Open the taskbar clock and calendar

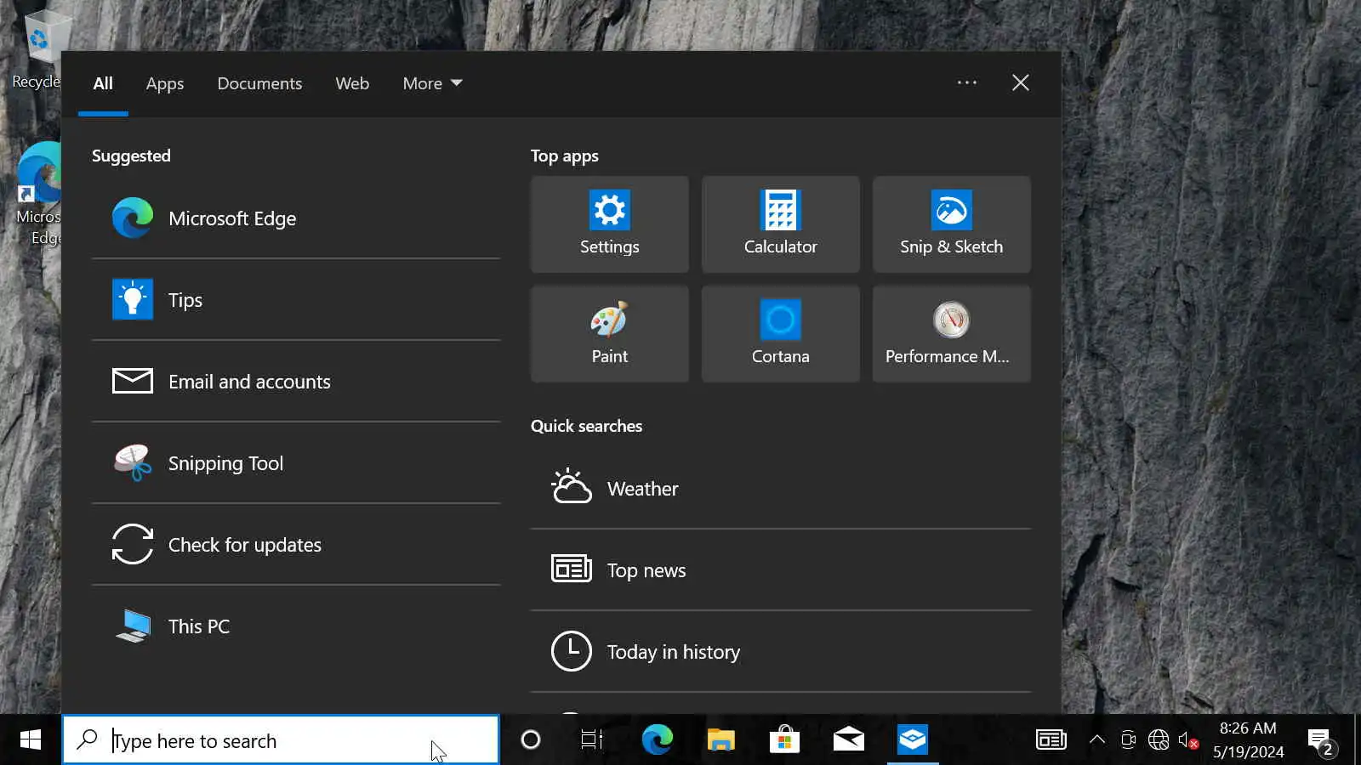[x=1248, y=740]
